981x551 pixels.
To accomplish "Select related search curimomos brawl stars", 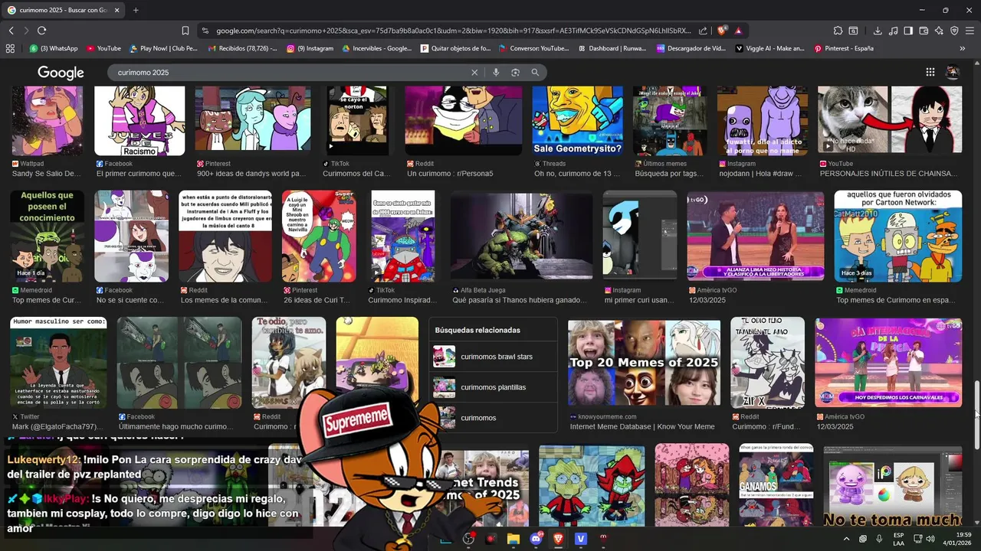I will (x=494, y=357).
